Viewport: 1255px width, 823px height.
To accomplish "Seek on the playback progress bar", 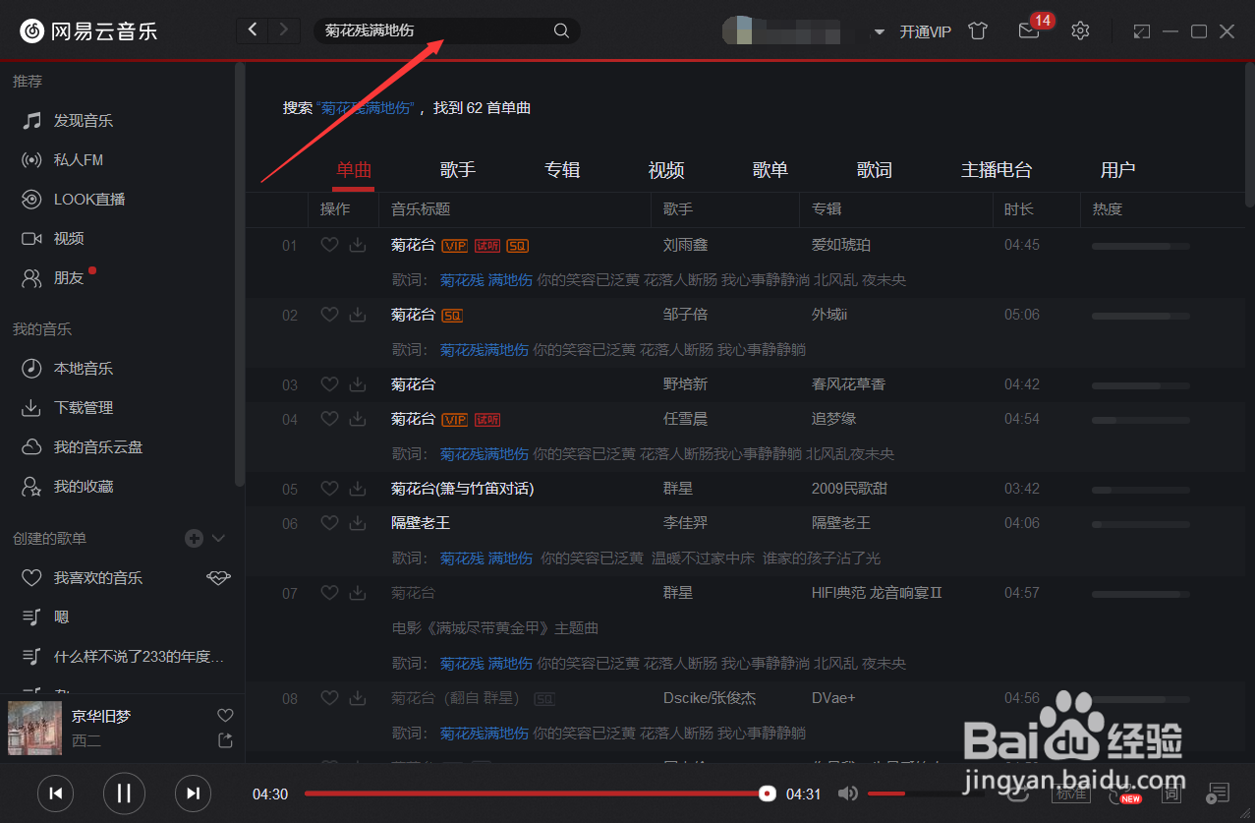I will pyautogui.click(x=536, y=794).
